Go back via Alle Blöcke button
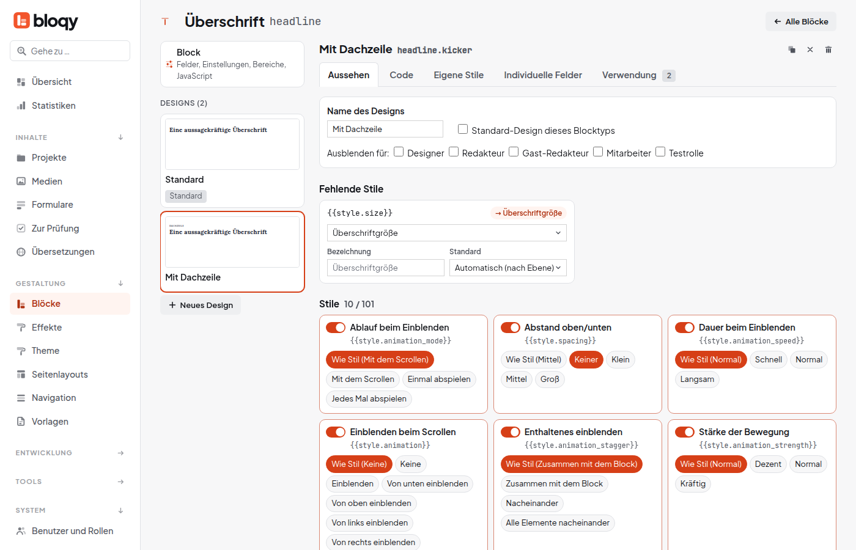Viewport: 856px width, 550px height. [801, 21]
